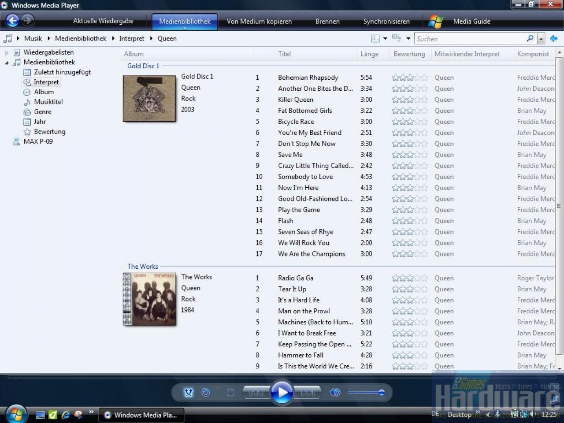Click the Stop playback button
Screen dimensions: 564x423
pyautogui.click(x=230, y=392)
